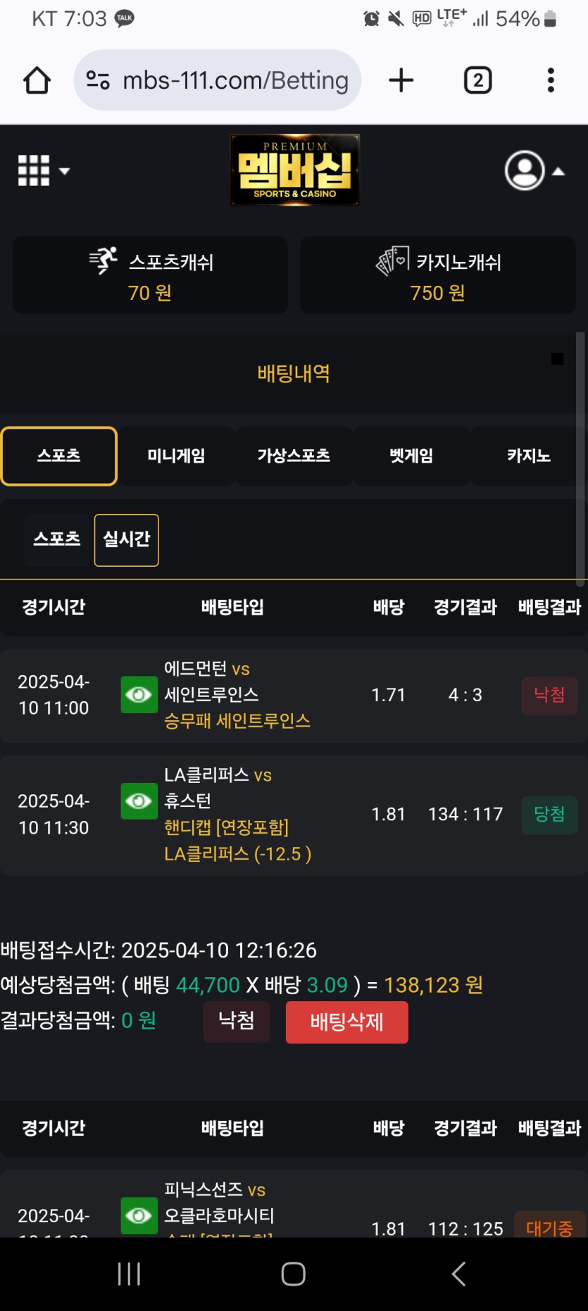Open the tab switcher showing 2
Image resolution: width=588 pixels, height=1311 pixels.
[478, 80]
